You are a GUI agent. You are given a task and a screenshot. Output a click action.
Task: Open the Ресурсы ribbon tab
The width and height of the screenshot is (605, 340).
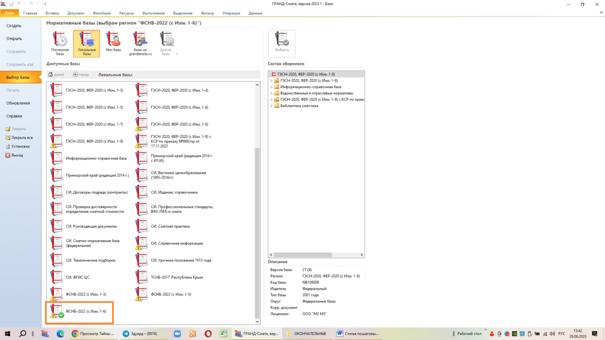click(x=127, y=13)
